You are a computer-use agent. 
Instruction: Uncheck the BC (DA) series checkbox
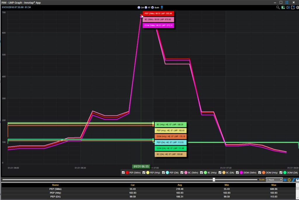coord(220,173)
